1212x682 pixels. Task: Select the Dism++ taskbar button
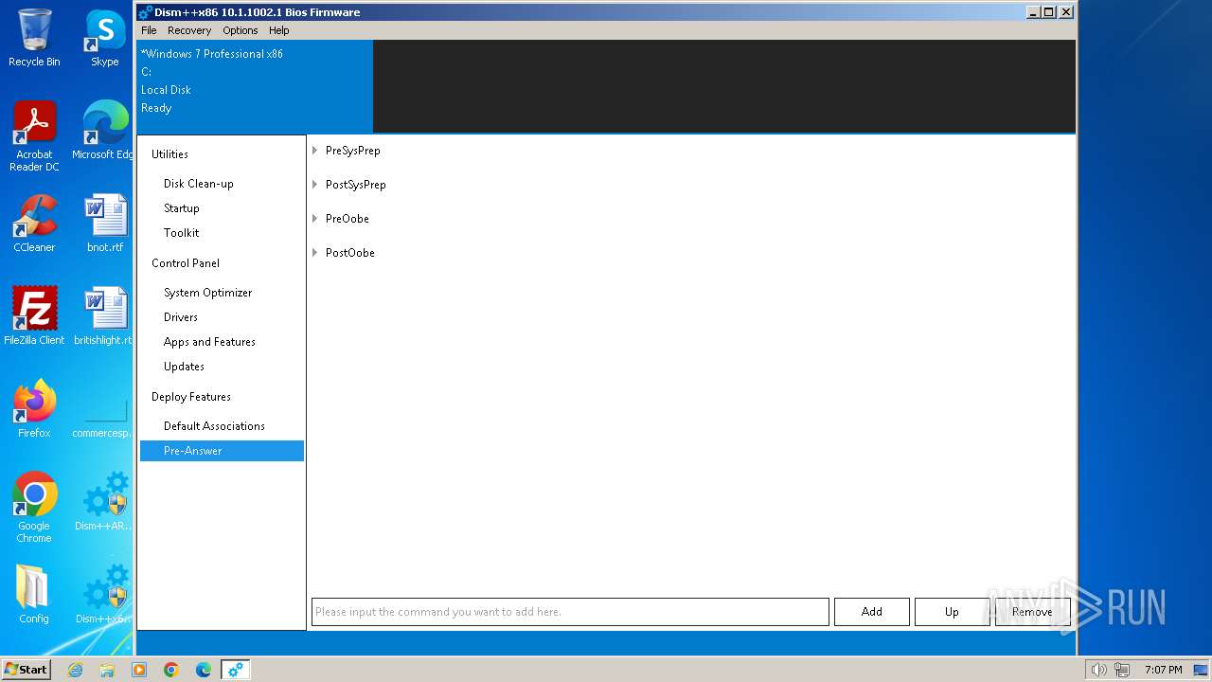[236, 670]
